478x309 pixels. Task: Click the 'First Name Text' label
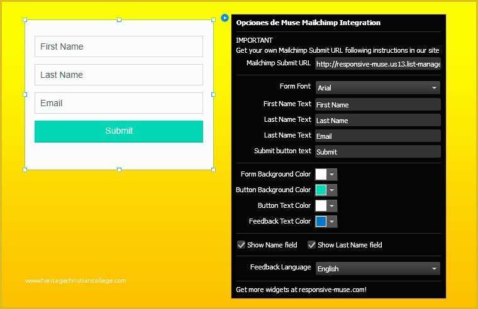[287, 104]
